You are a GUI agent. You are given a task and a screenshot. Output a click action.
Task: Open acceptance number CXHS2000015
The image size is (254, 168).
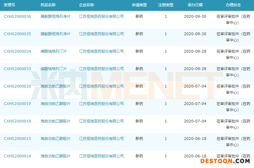[x=17, y=139]
